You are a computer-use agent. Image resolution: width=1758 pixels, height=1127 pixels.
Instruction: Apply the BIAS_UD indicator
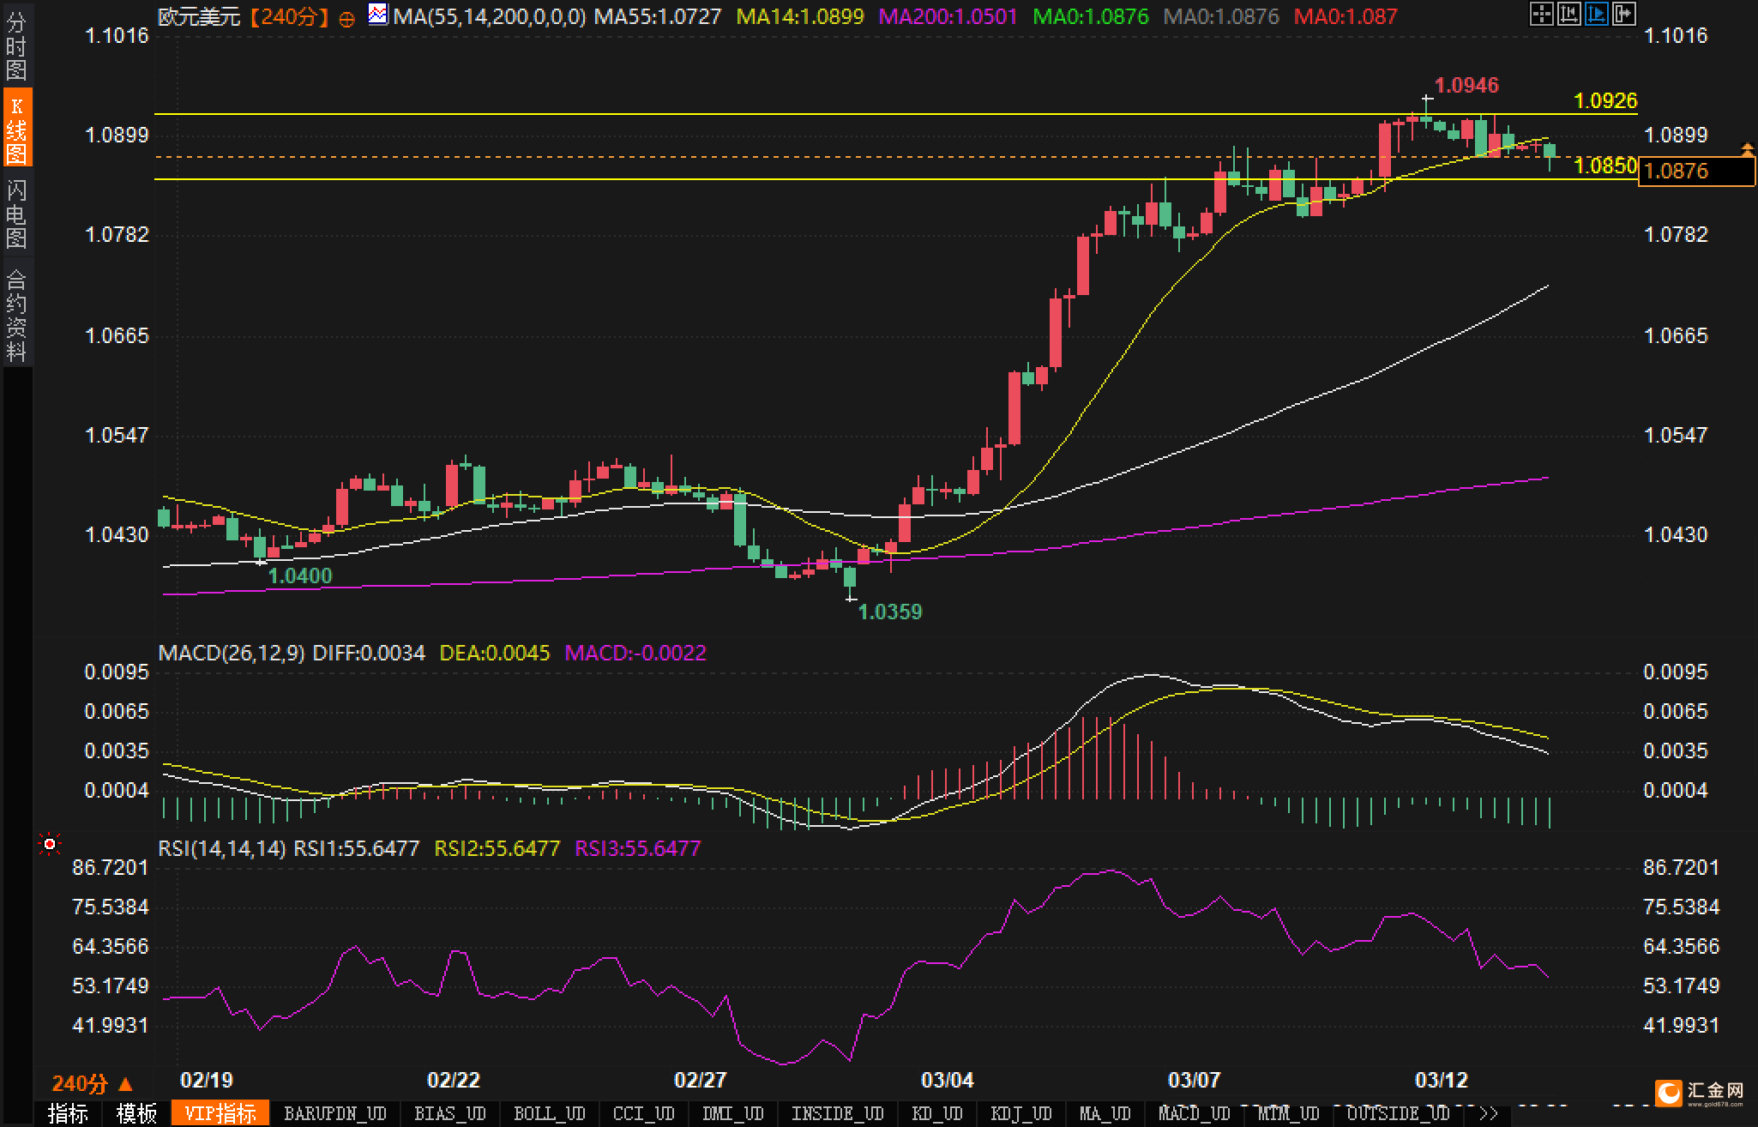[450, 1113]
